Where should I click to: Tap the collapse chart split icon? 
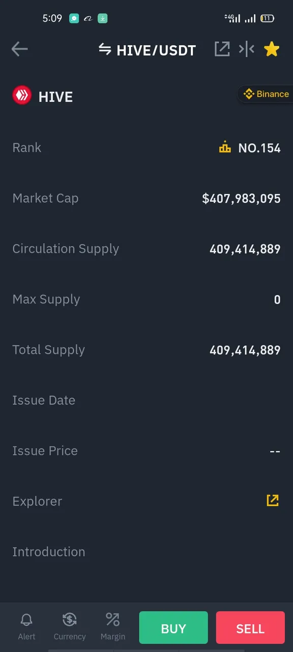(247, 49)
